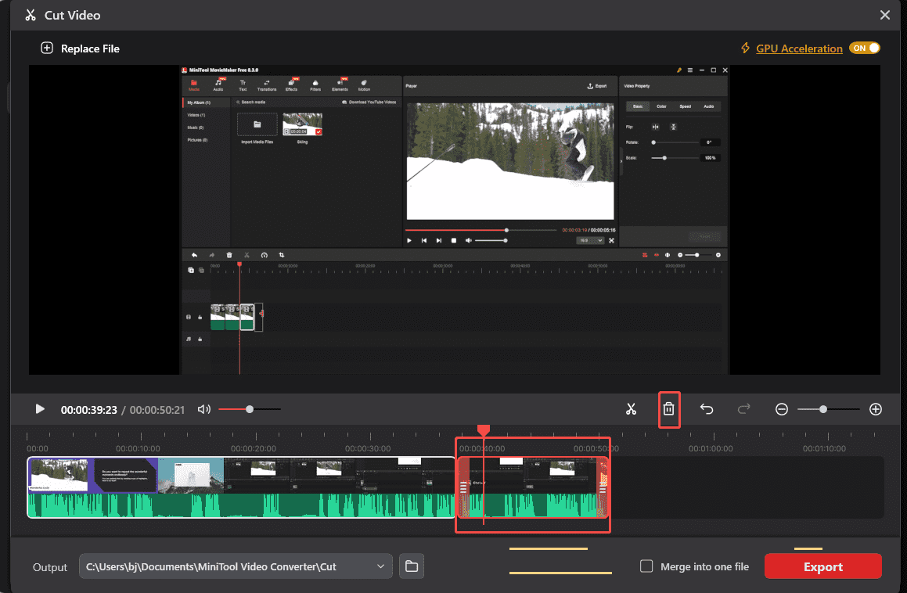This screenshot has height=593, width=907.
Task: Click the 00:00:10:00 ruler mark
Action: coord(138,448)
